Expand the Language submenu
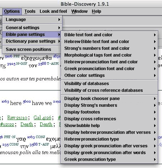The height and width of the screenshot is (168, 162). pos(32,20)
